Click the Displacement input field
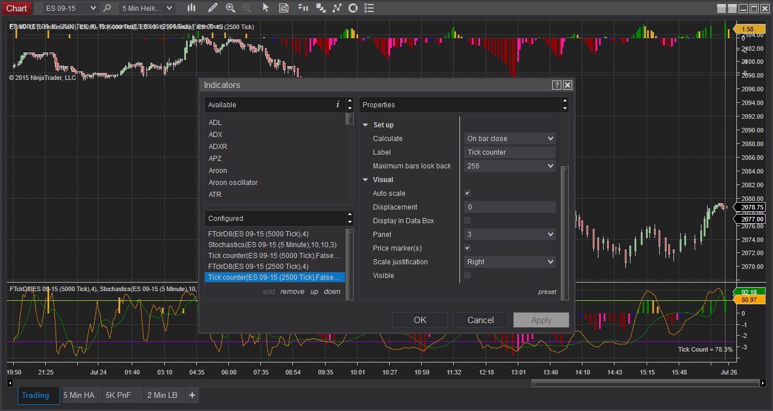The height and width of the screenshot is (411, 773). click(x=510, y=207)
